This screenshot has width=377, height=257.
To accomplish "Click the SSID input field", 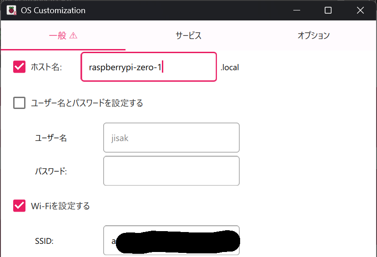I will coord(171,240).
